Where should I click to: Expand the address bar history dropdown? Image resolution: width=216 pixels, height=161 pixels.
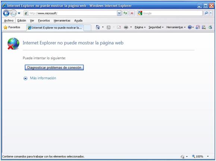point(119,13)
